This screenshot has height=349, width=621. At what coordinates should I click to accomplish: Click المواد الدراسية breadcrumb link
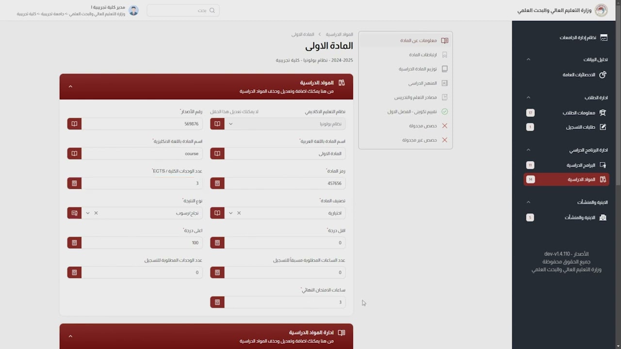(x=339, y=34)
